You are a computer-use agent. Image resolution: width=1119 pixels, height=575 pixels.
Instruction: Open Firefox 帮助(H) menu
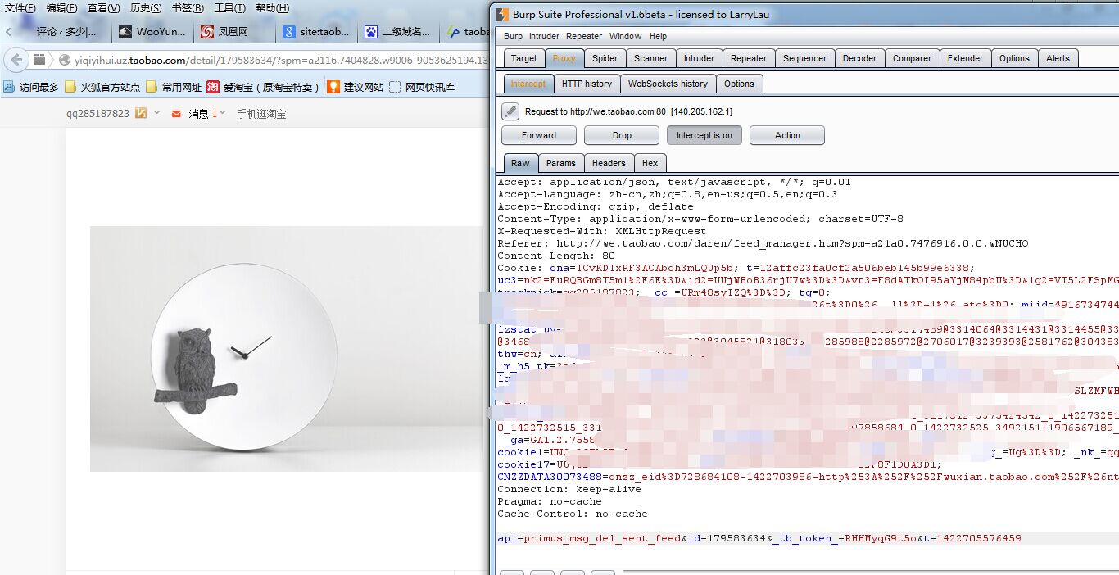272,8
